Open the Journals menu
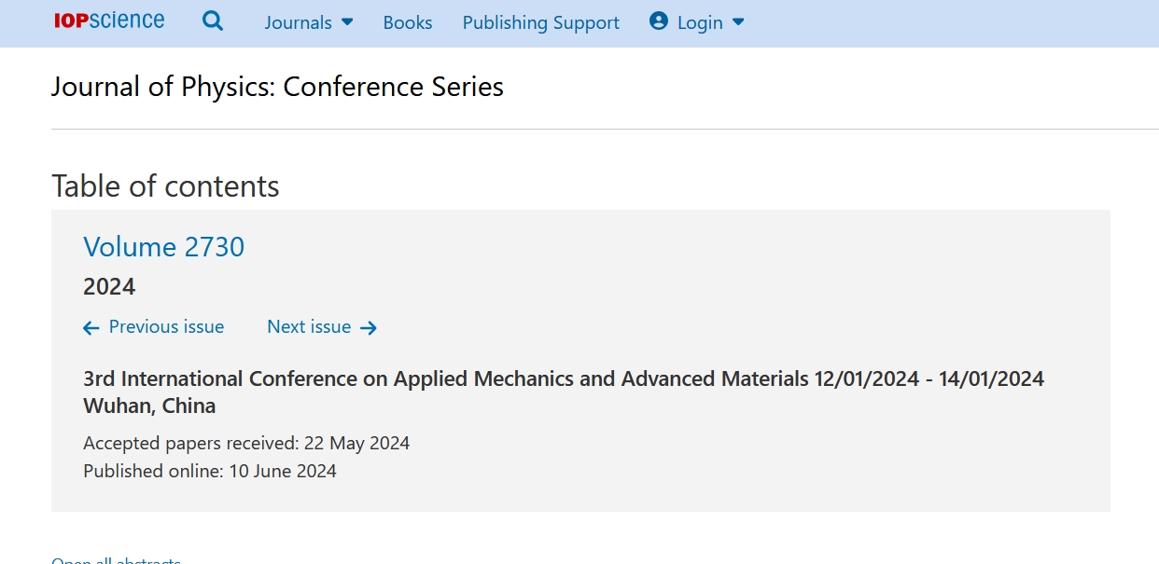The height and width of the screenshot is (564, 1159). click(x=309, y=22)
